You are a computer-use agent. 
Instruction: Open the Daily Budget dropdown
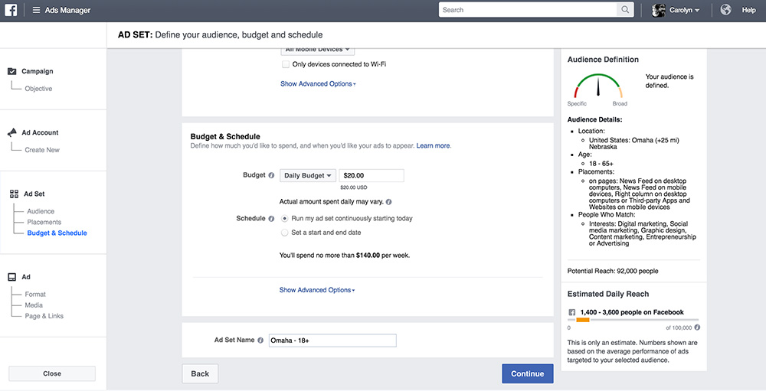coord(307,176)
